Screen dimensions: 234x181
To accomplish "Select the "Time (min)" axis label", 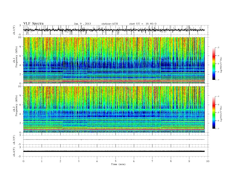I will pos(118,164).
